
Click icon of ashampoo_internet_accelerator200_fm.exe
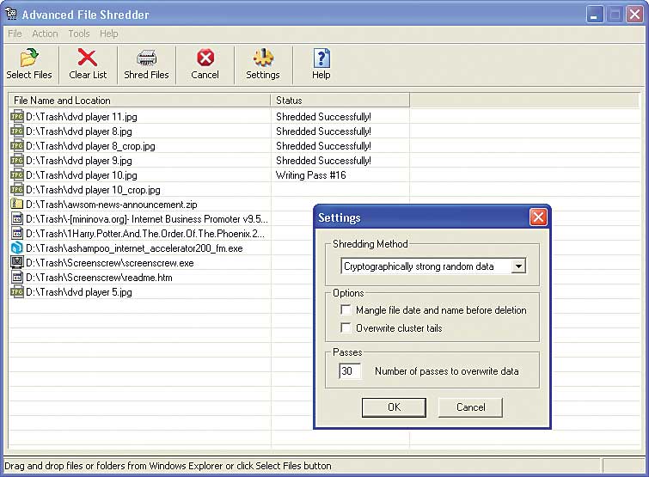pyautogui.click(x=16, y=248)
